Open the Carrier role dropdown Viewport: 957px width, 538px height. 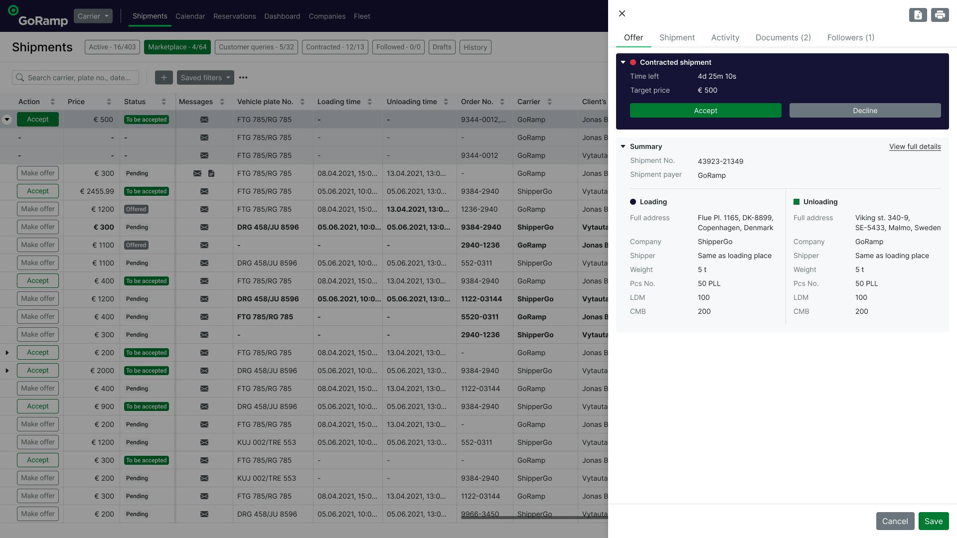coord(93,16)
